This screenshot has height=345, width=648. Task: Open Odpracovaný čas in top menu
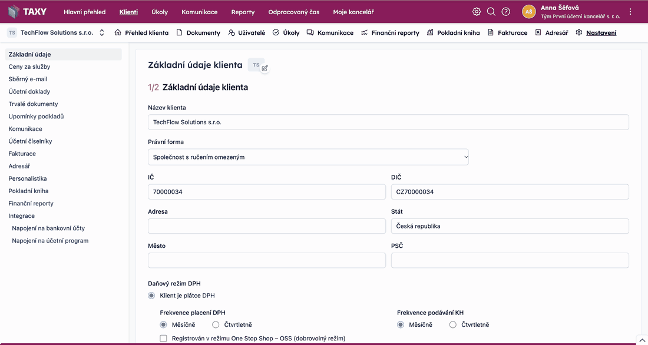click(294, 12)
